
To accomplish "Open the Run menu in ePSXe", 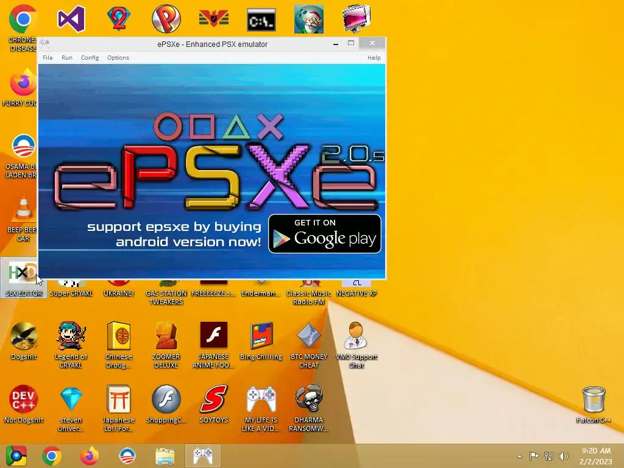I will pos(67,58).
